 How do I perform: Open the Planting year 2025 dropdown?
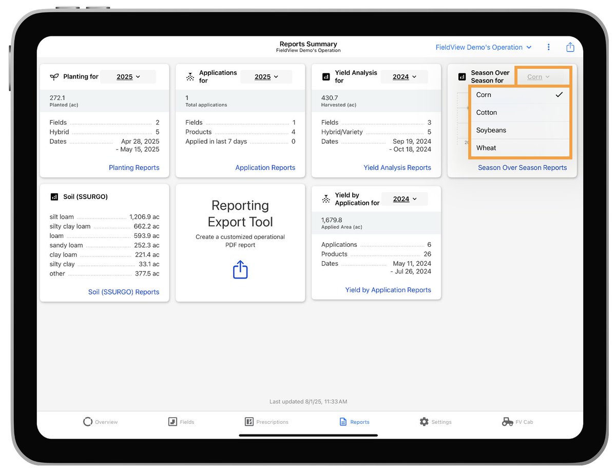click(128, 77)
